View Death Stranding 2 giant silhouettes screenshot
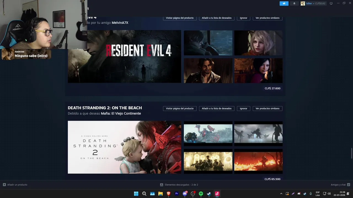353x198 pixels. click(x=258, y=133)
